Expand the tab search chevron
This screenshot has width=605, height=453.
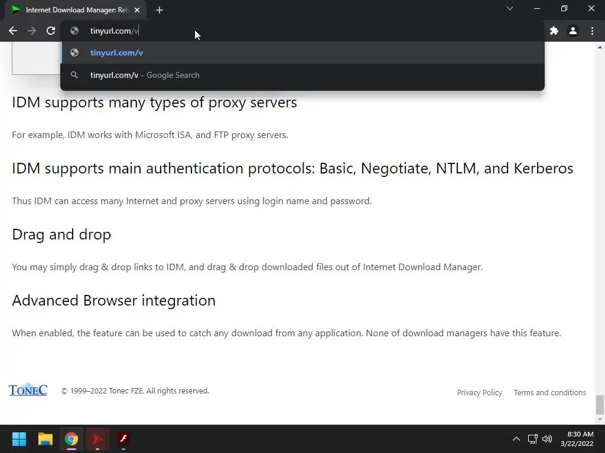pyautogui.click(x=510, y=8)
